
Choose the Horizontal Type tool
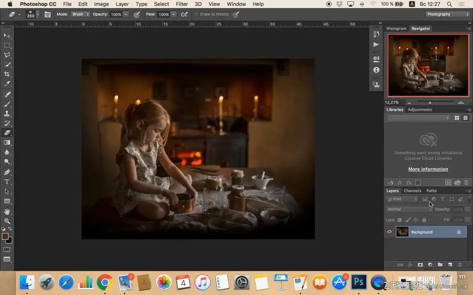click(7, 182)
